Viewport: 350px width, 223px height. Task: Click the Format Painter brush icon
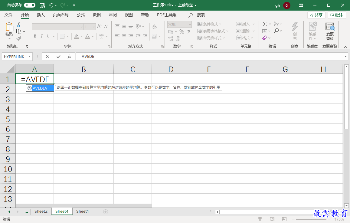coord(19,39)
